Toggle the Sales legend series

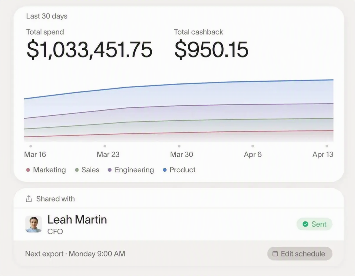tap(87, 170)
